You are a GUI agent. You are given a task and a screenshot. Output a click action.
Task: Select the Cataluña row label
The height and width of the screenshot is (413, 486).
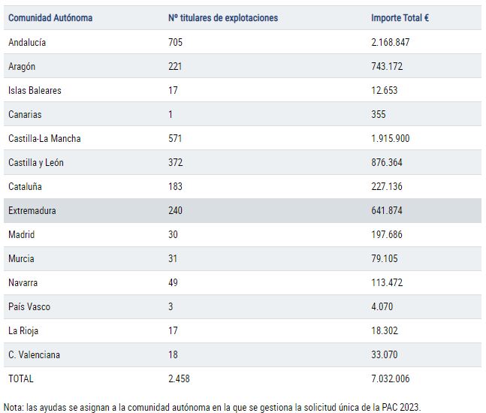point(25,186)
